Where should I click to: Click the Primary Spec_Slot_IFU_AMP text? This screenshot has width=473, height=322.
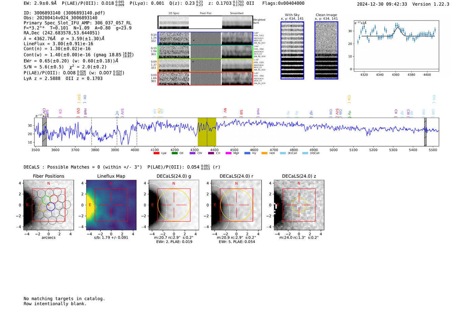tap(77, 23)
